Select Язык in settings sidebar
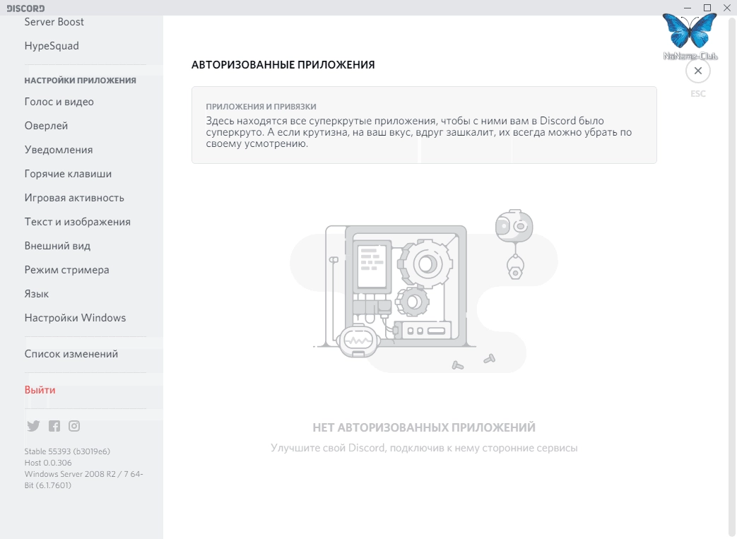The height and width of the screenshot is (539, 737). [x=37, y=294]
